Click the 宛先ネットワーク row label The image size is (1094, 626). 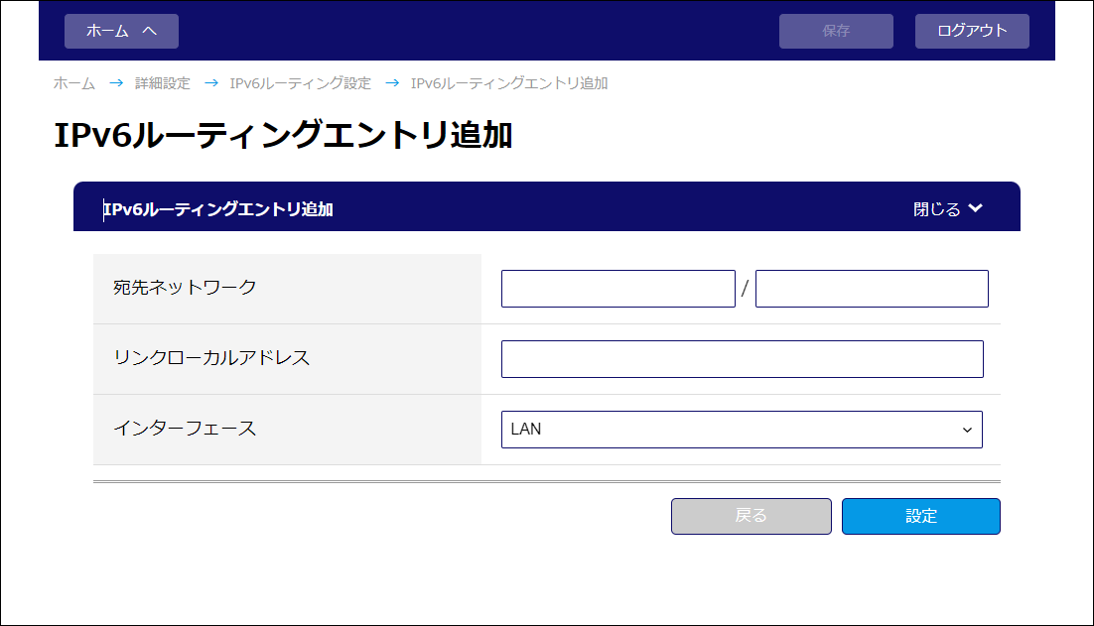coord(186,288)
